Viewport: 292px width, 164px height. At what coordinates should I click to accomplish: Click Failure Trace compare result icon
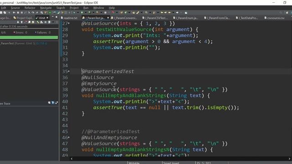click(57, 102)
